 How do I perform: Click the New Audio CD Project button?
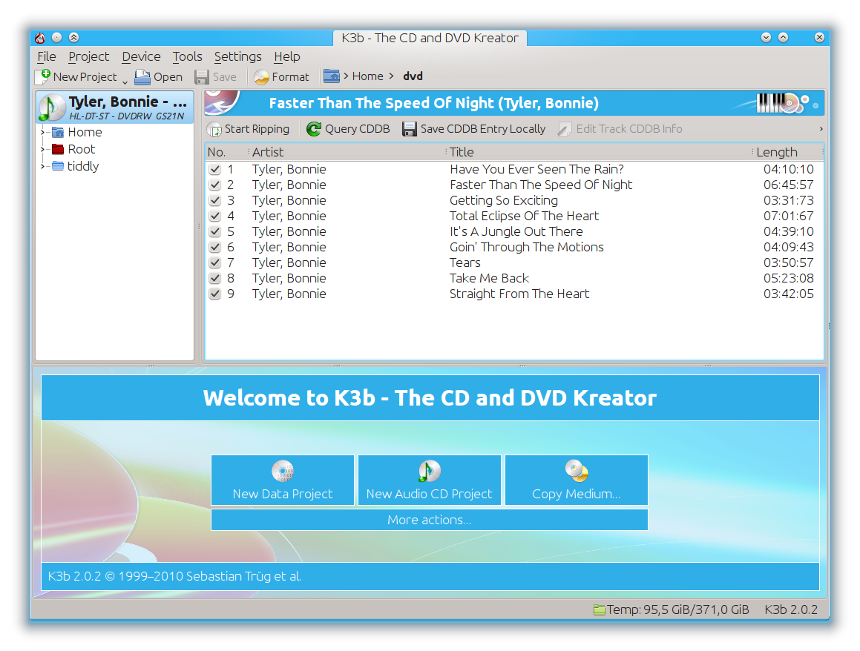(x=430, y=480)
